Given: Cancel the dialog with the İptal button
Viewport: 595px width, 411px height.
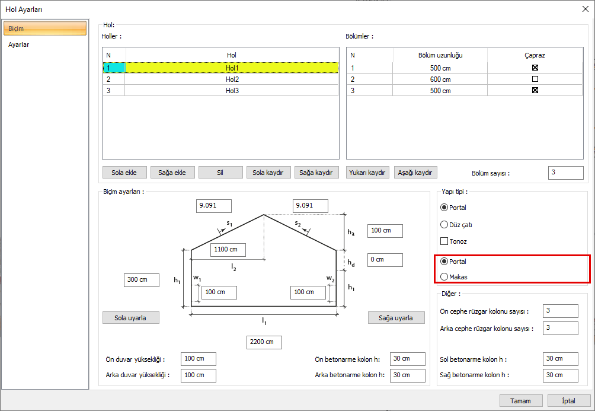Looking at the screenshot, I should [568, 401].
